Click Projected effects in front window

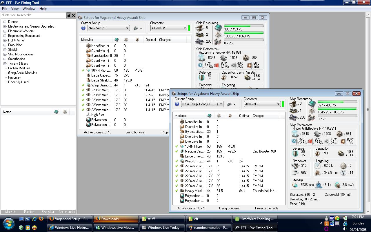tap(267, 208)
